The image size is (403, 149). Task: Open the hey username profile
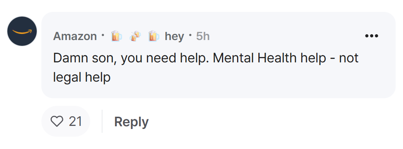point(174,36)
